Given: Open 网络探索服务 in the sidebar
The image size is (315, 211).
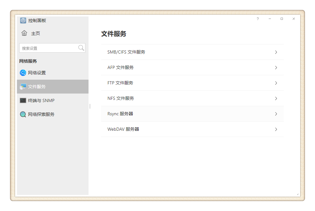Looking at the screenshot, I should 53,114.
